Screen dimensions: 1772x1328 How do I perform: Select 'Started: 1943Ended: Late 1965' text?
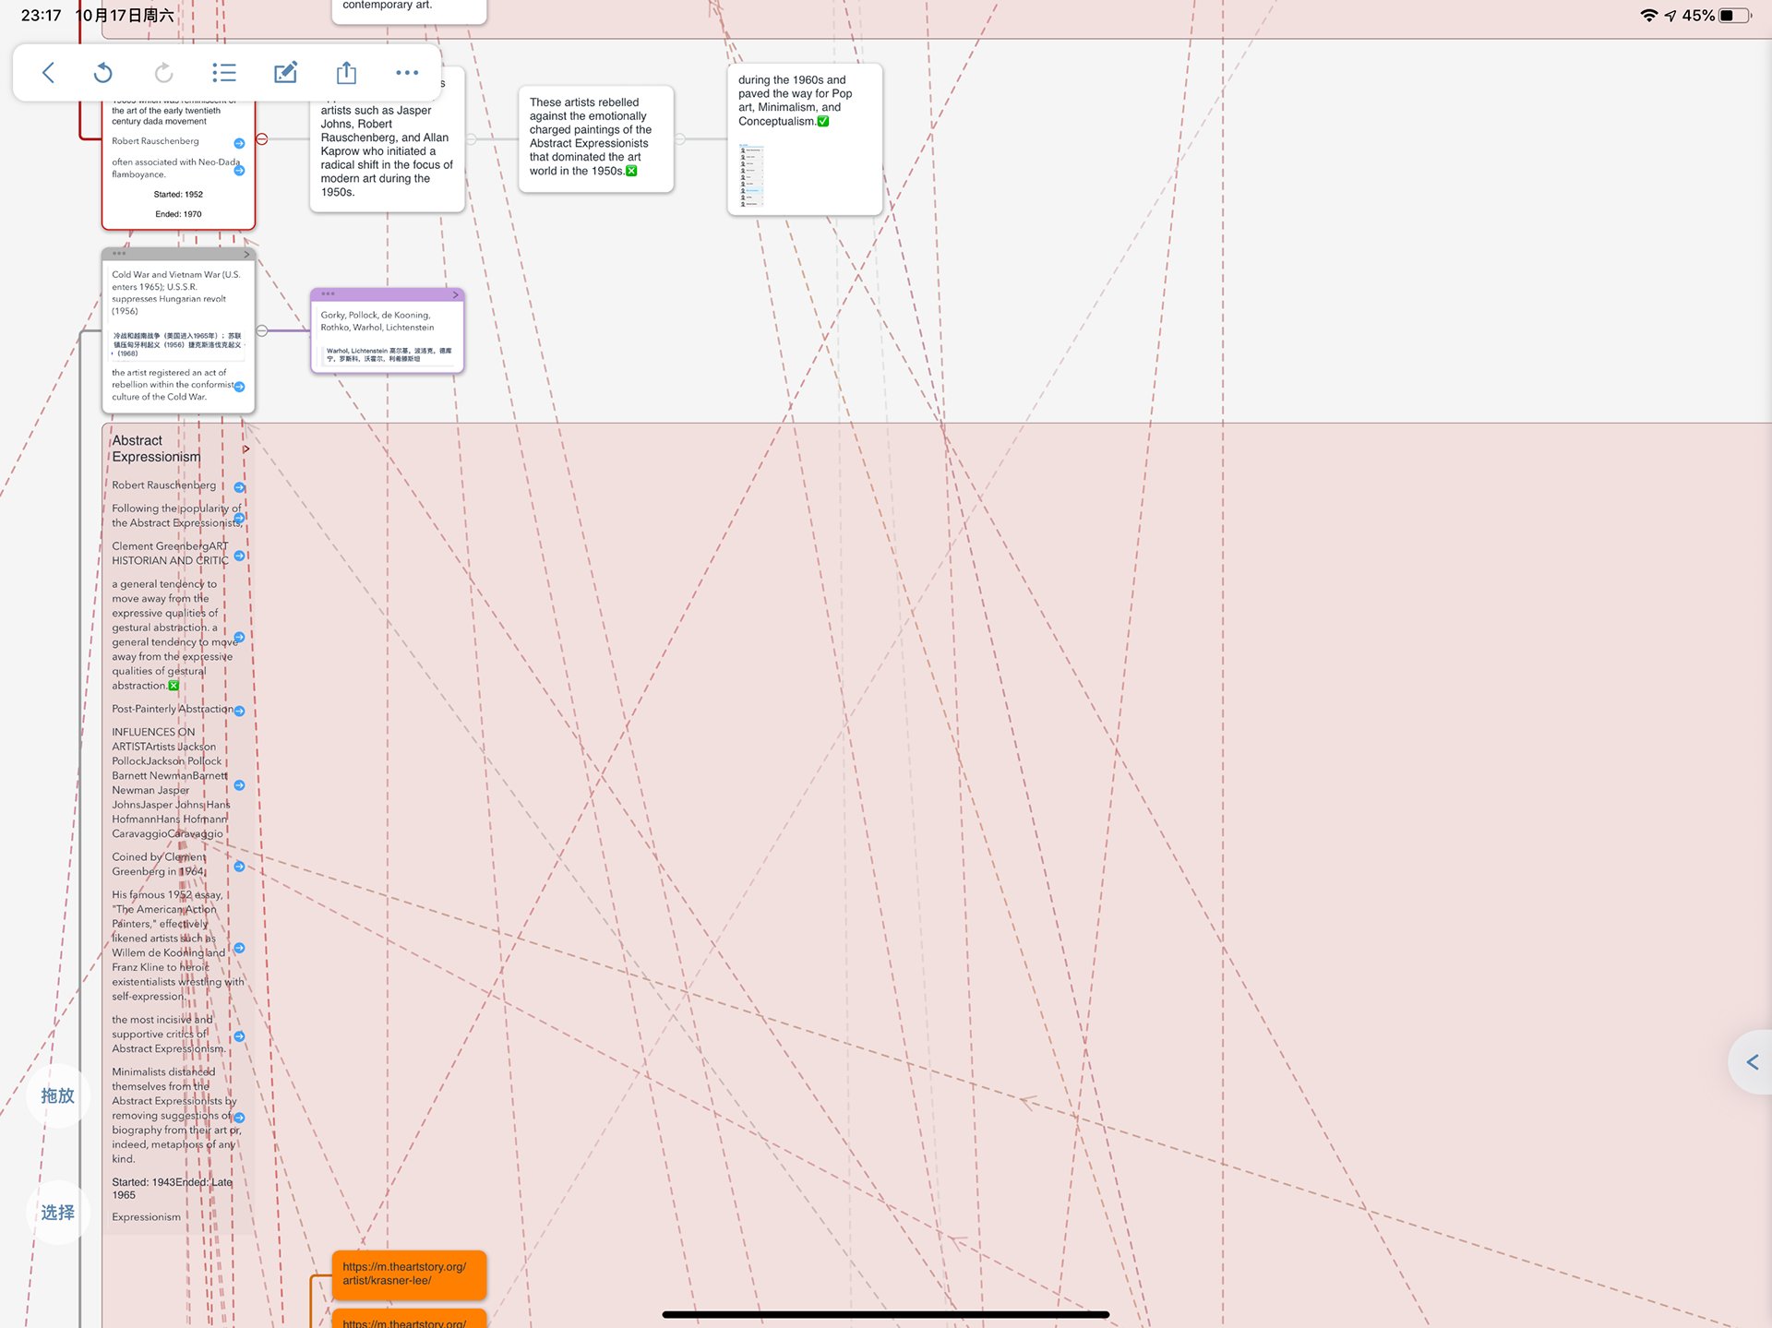[x=173, y=1189]
